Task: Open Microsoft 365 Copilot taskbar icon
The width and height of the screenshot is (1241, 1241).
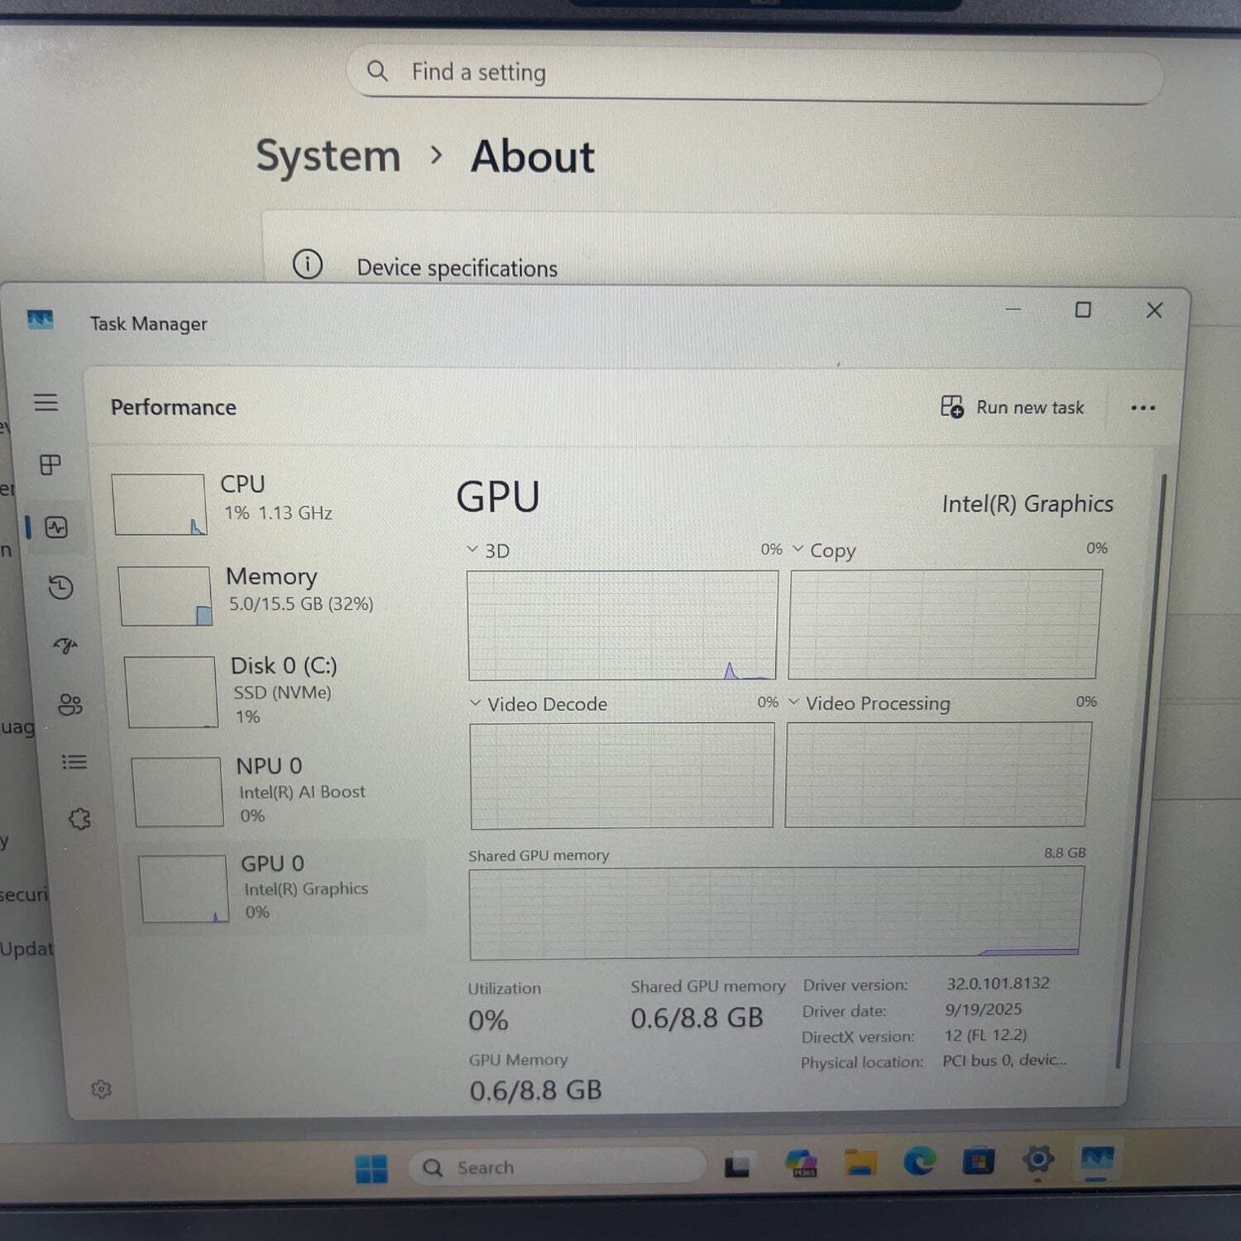Action: [x=801, y=1163]
